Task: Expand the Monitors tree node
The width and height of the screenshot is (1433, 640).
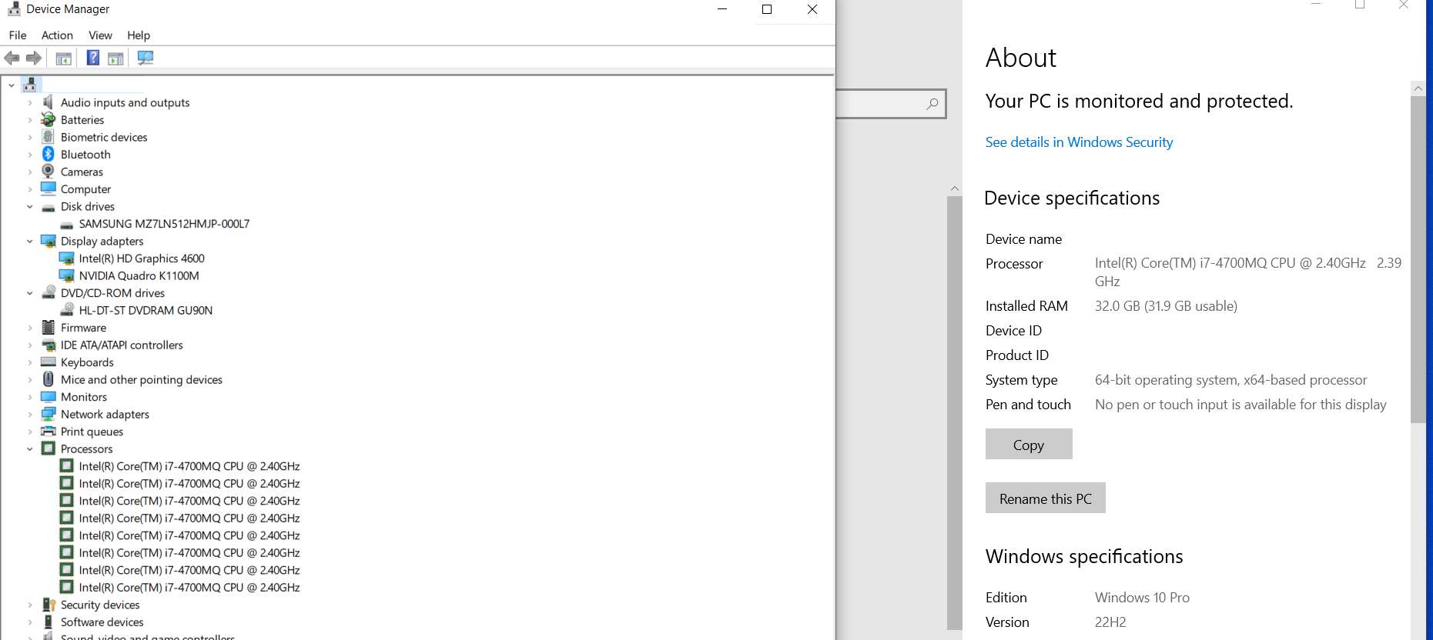Action: pos(30,397)
